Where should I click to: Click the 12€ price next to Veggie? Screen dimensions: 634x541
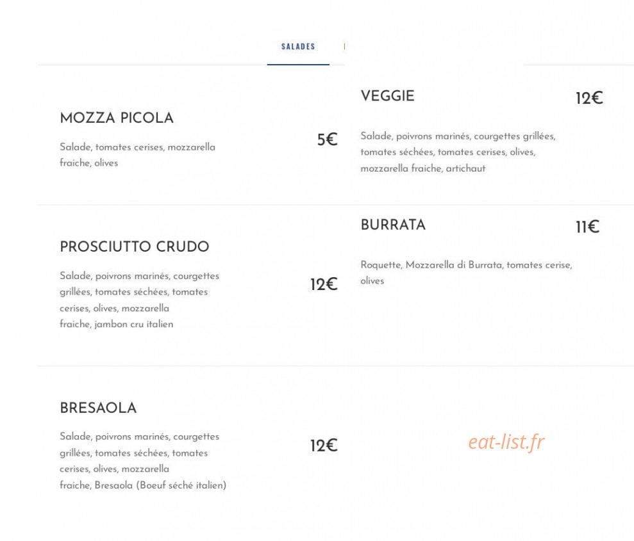click(x=589, y=98)
